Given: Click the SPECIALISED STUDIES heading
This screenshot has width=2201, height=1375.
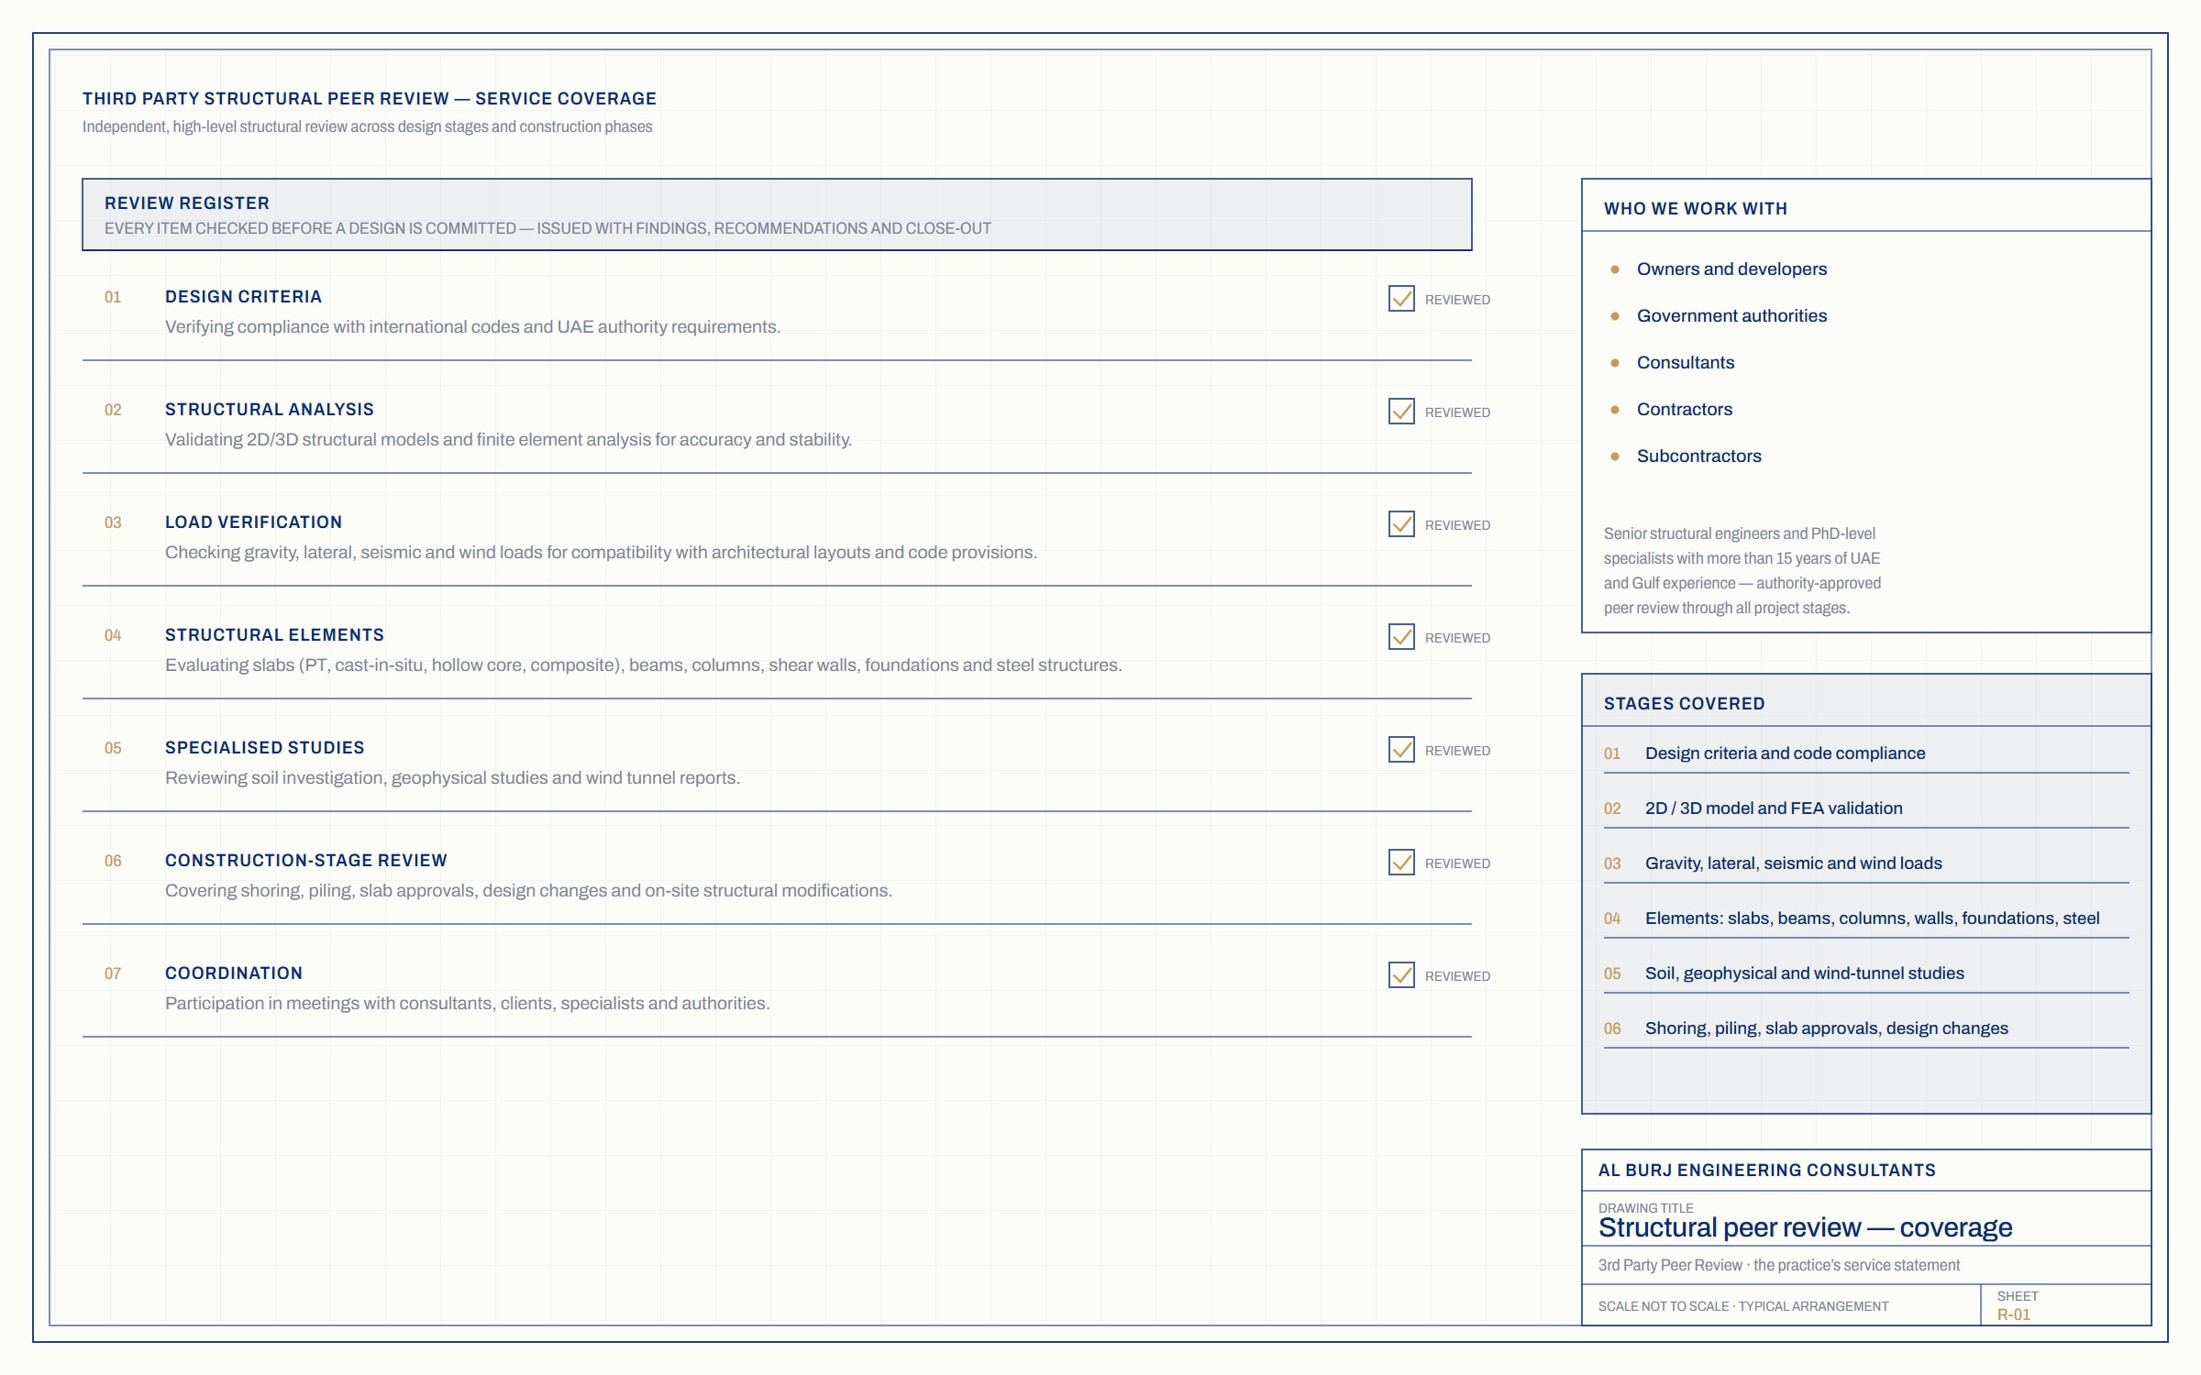Looking at the screenshot, I should point(265,748).
